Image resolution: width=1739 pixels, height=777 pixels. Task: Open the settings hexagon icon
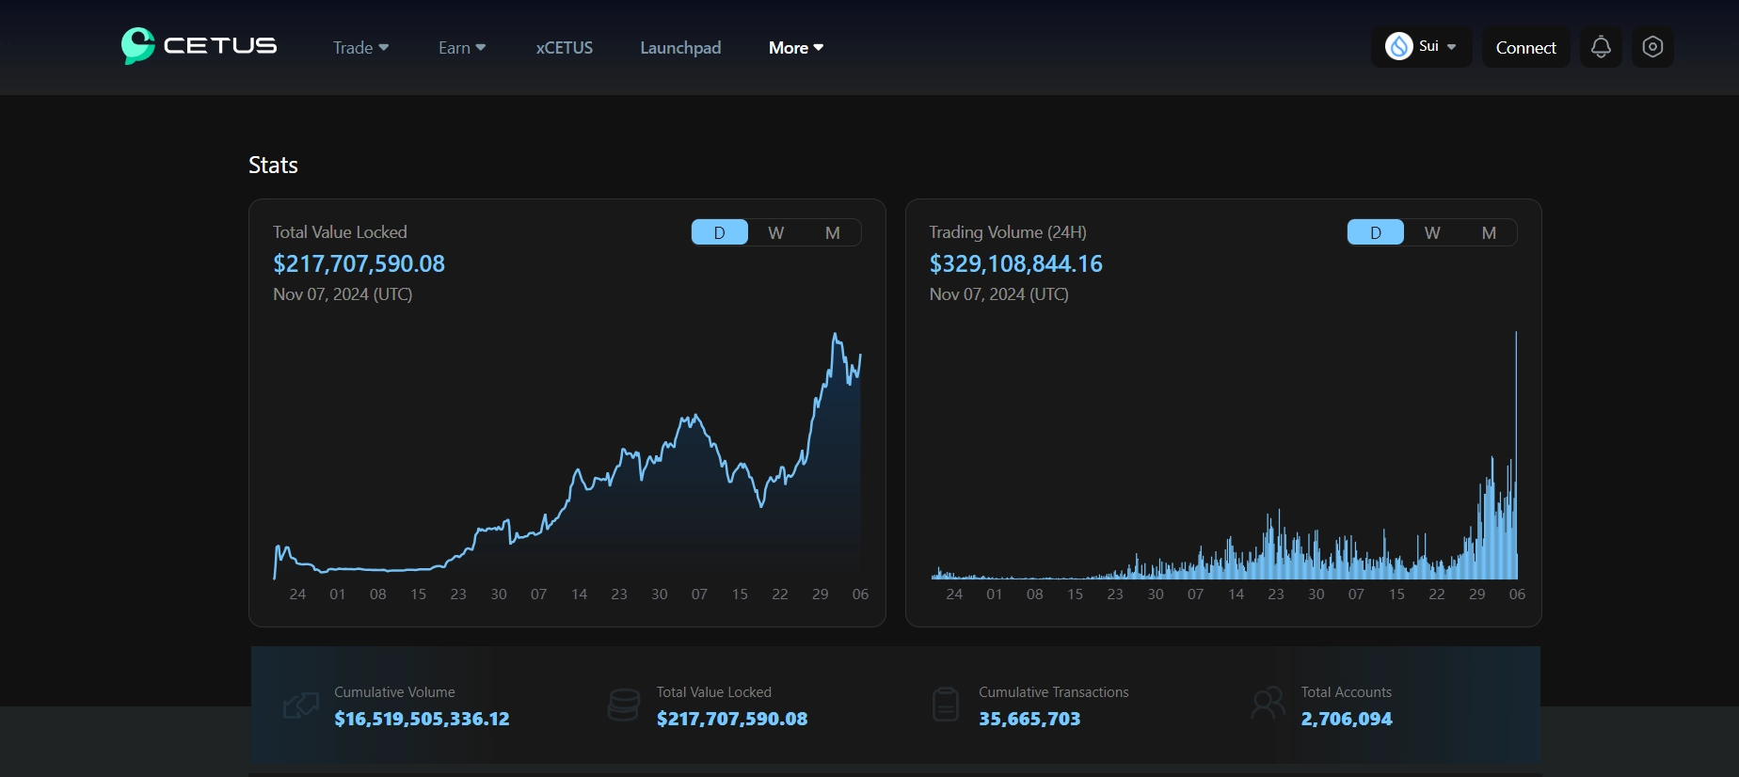[x=1652, y=47]
